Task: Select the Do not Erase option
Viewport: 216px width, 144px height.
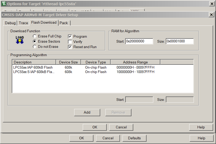Action: [35, 47]
